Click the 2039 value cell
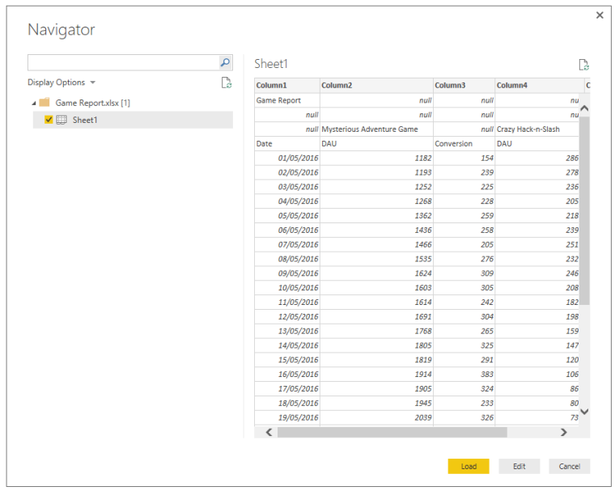Screen dimensions: 615x491 pos(376,417)
